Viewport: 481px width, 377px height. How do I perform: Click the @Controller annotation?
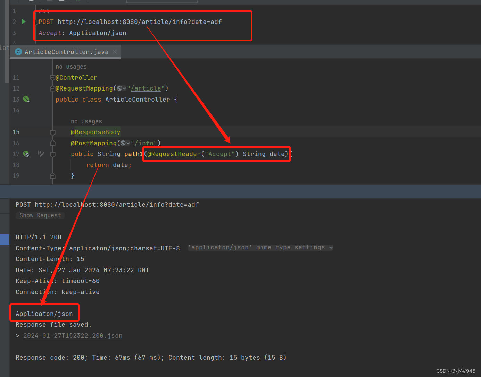pos(76,78)
